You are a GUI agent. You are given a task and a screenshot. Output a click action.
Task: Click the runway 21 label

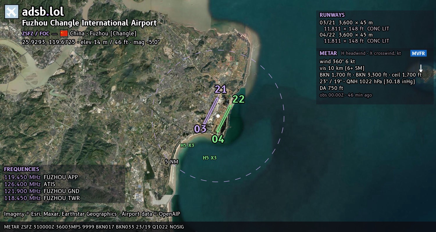pyautogui.click(x=221, y=89)
